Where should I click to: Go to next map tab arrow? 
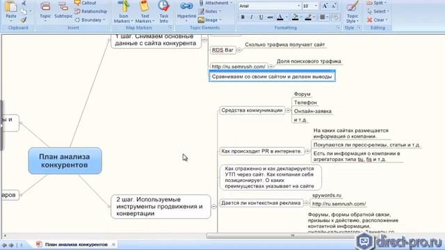tap(11, 245)
